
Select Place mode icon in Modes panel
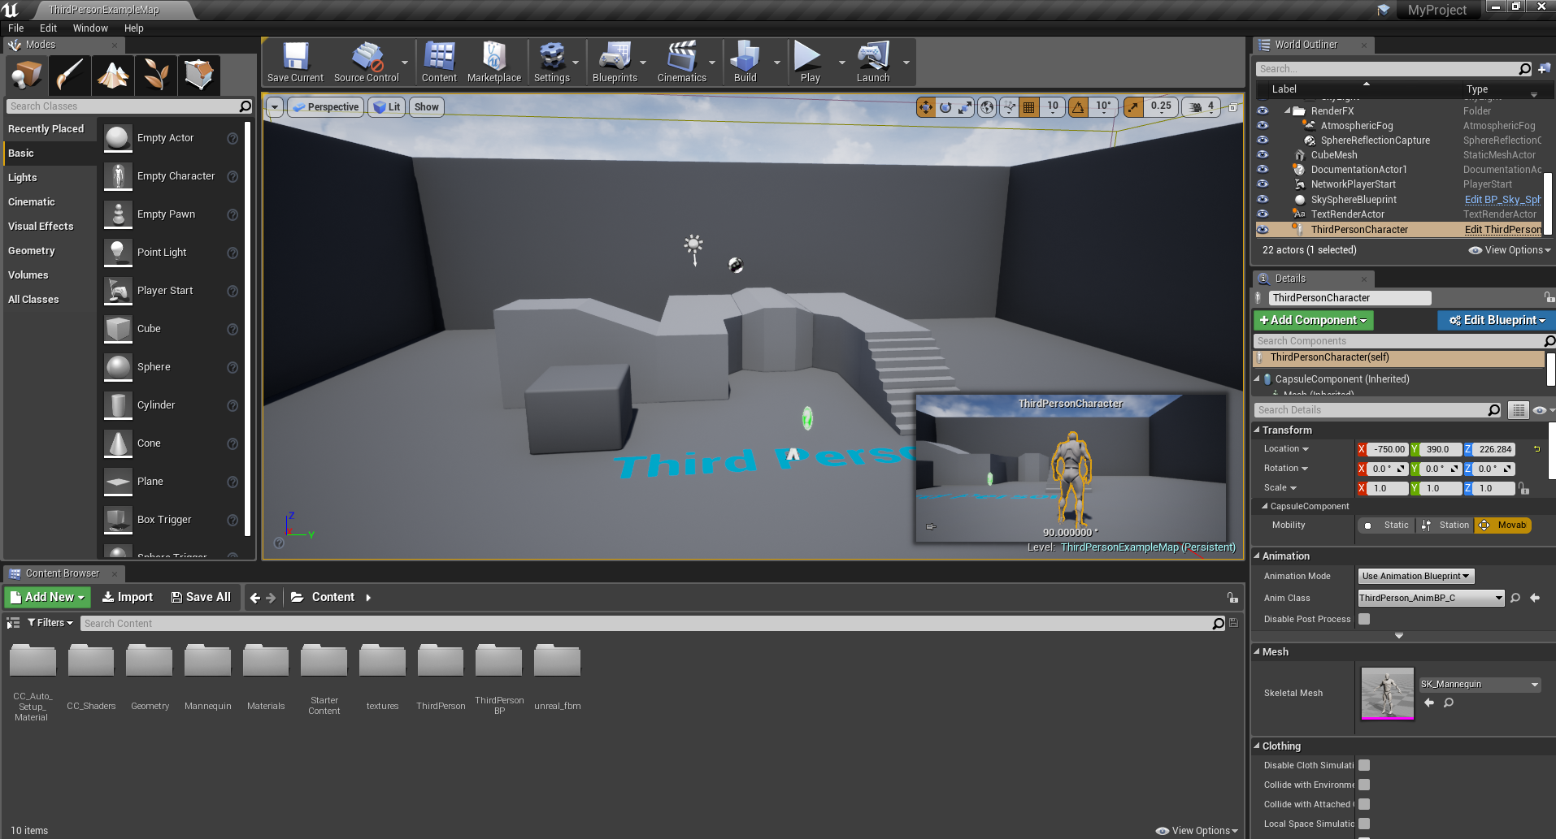point(26,76)
